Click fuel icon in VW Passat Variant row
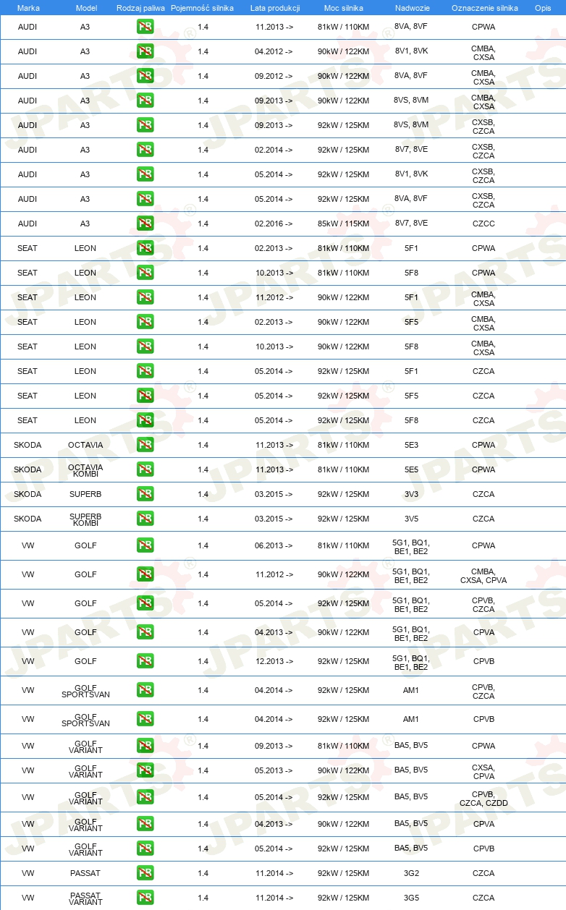The width and height of the screenshot is (566, 910). click(x=145, y=898)
